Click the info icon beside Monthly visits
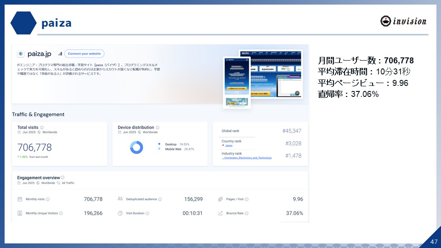The image size is (441, 248). (47, 199)
